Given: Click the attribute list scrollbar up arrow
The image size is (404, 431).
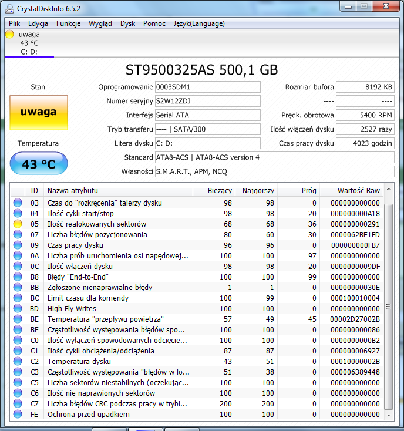Looking at the screenshot, I should tap(389, 189).
